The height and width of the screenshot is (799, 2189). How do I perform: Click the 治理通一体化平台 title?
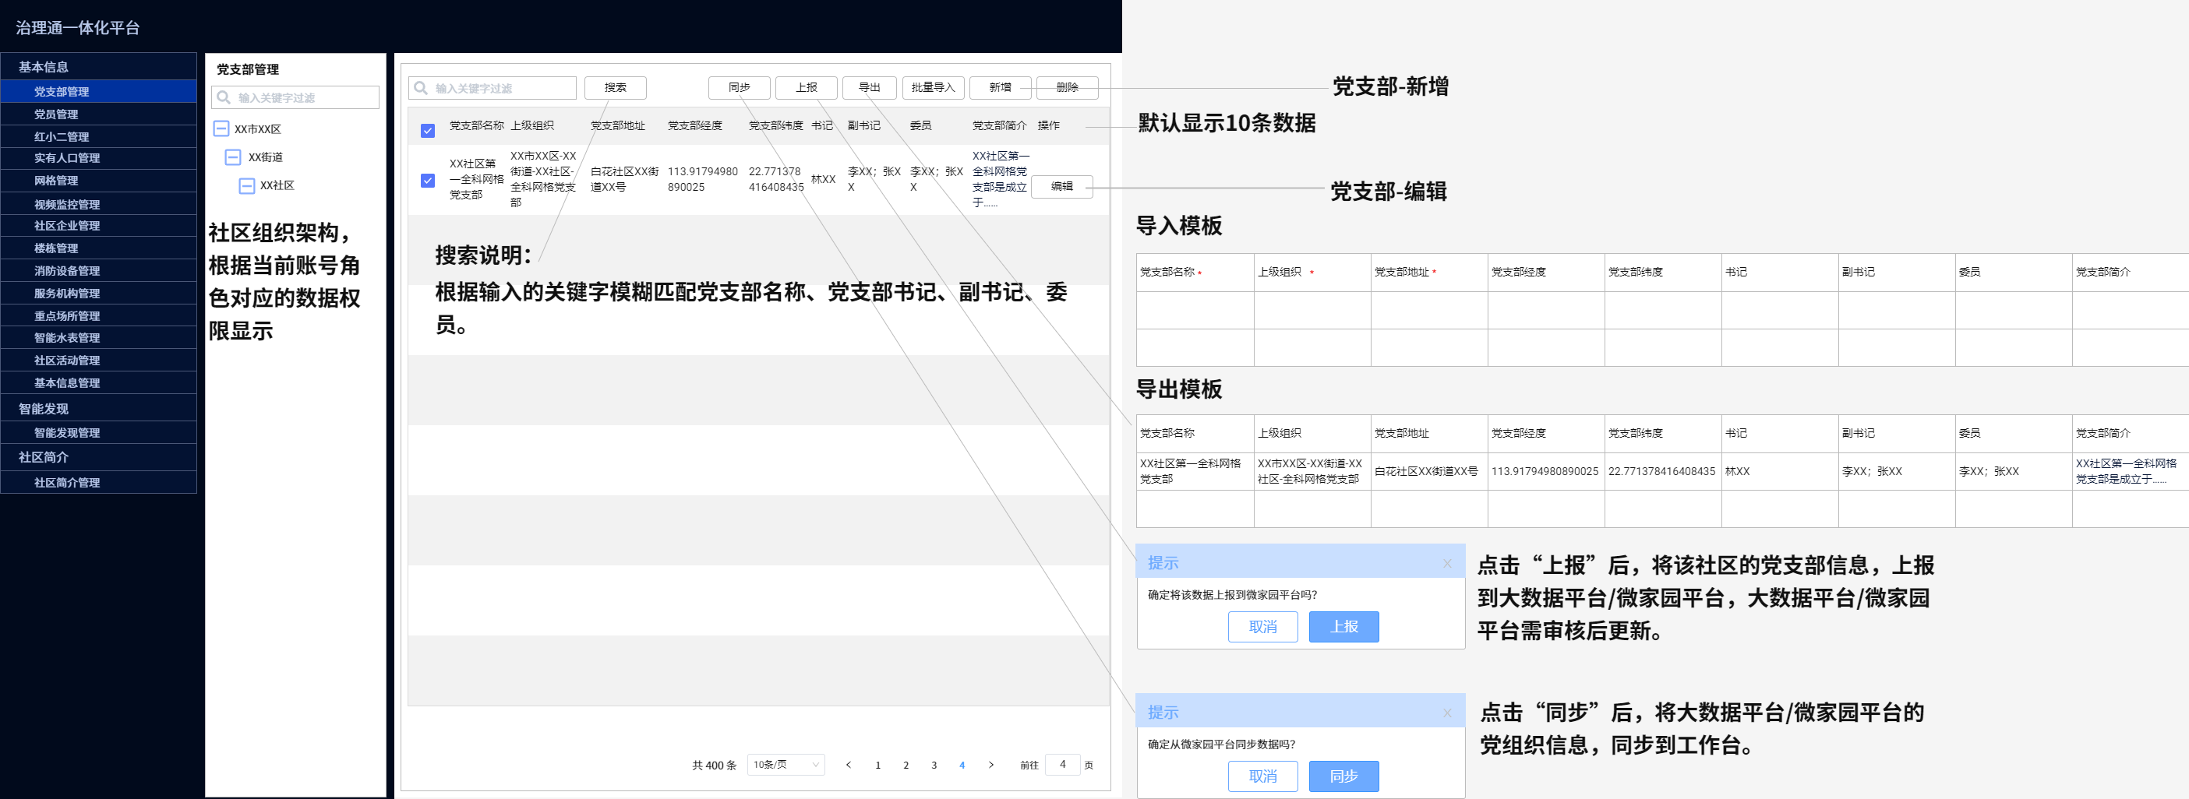(77, 28)
